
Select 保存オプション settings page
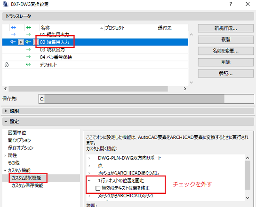pyautogui.click(x=21, y=148)
